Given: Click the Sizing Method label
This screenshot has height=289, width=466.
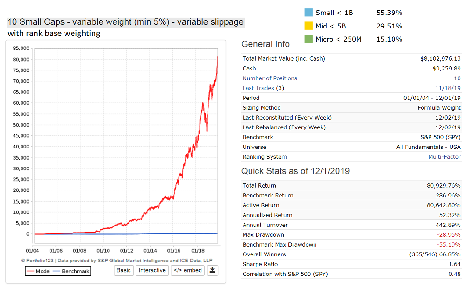Looking at the screenshot, I should click(262, 108).
